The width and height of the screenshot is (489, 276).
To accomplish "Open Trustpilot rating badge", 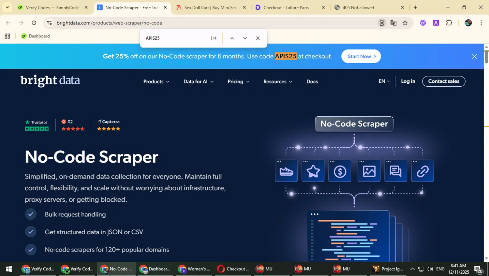I will (37, 125).
